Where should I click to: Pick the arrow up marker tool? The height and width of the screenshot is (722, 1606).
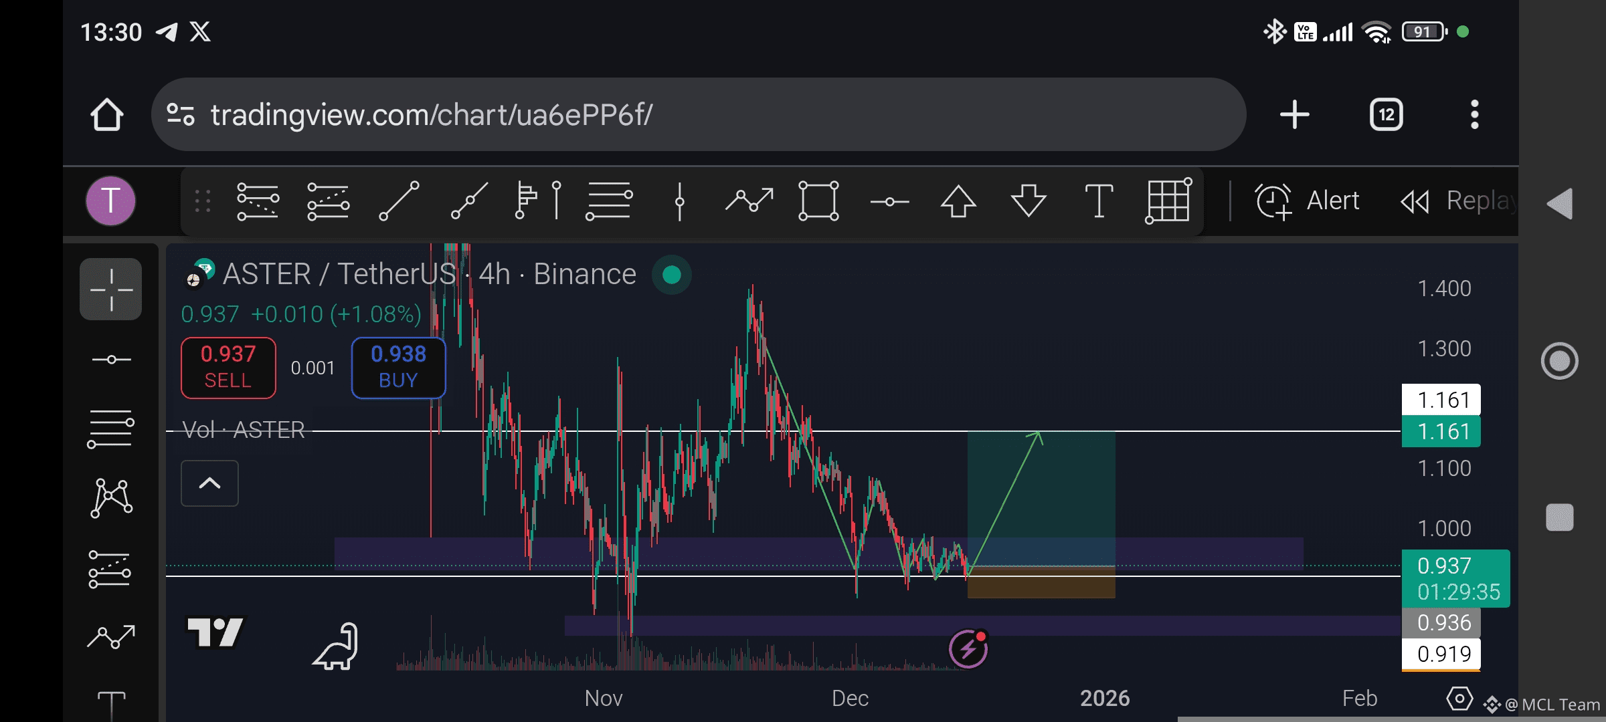click(x=958, y=201)
